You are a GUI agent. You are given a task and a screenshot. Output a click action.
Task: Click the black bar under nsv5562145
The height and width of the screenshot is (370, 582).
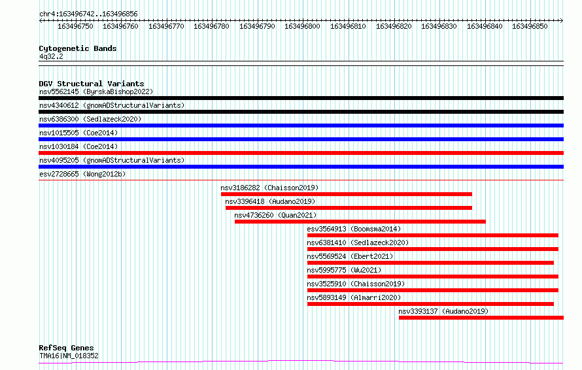[x=301, y=98]
